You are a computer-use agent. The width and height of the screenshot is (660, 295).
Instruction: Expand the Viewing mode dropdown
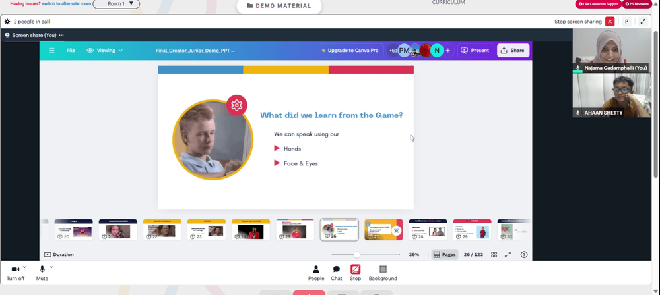point(105,51)
